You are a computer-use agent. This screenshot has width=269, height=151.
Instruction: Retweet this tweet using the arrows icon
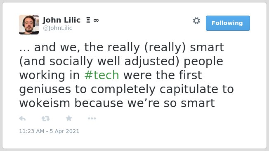(x=46, y=119)
